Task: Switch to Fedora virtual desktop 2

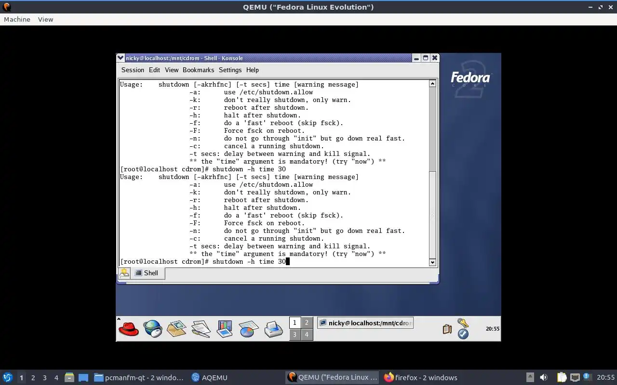Action: [x=307, y=323]
